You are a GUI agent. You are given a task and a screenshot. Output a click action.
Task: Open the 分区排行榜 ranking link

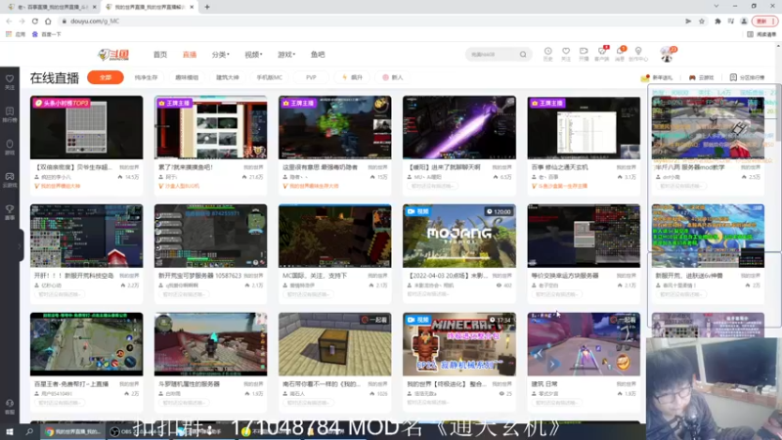click(x=747, y=77)
